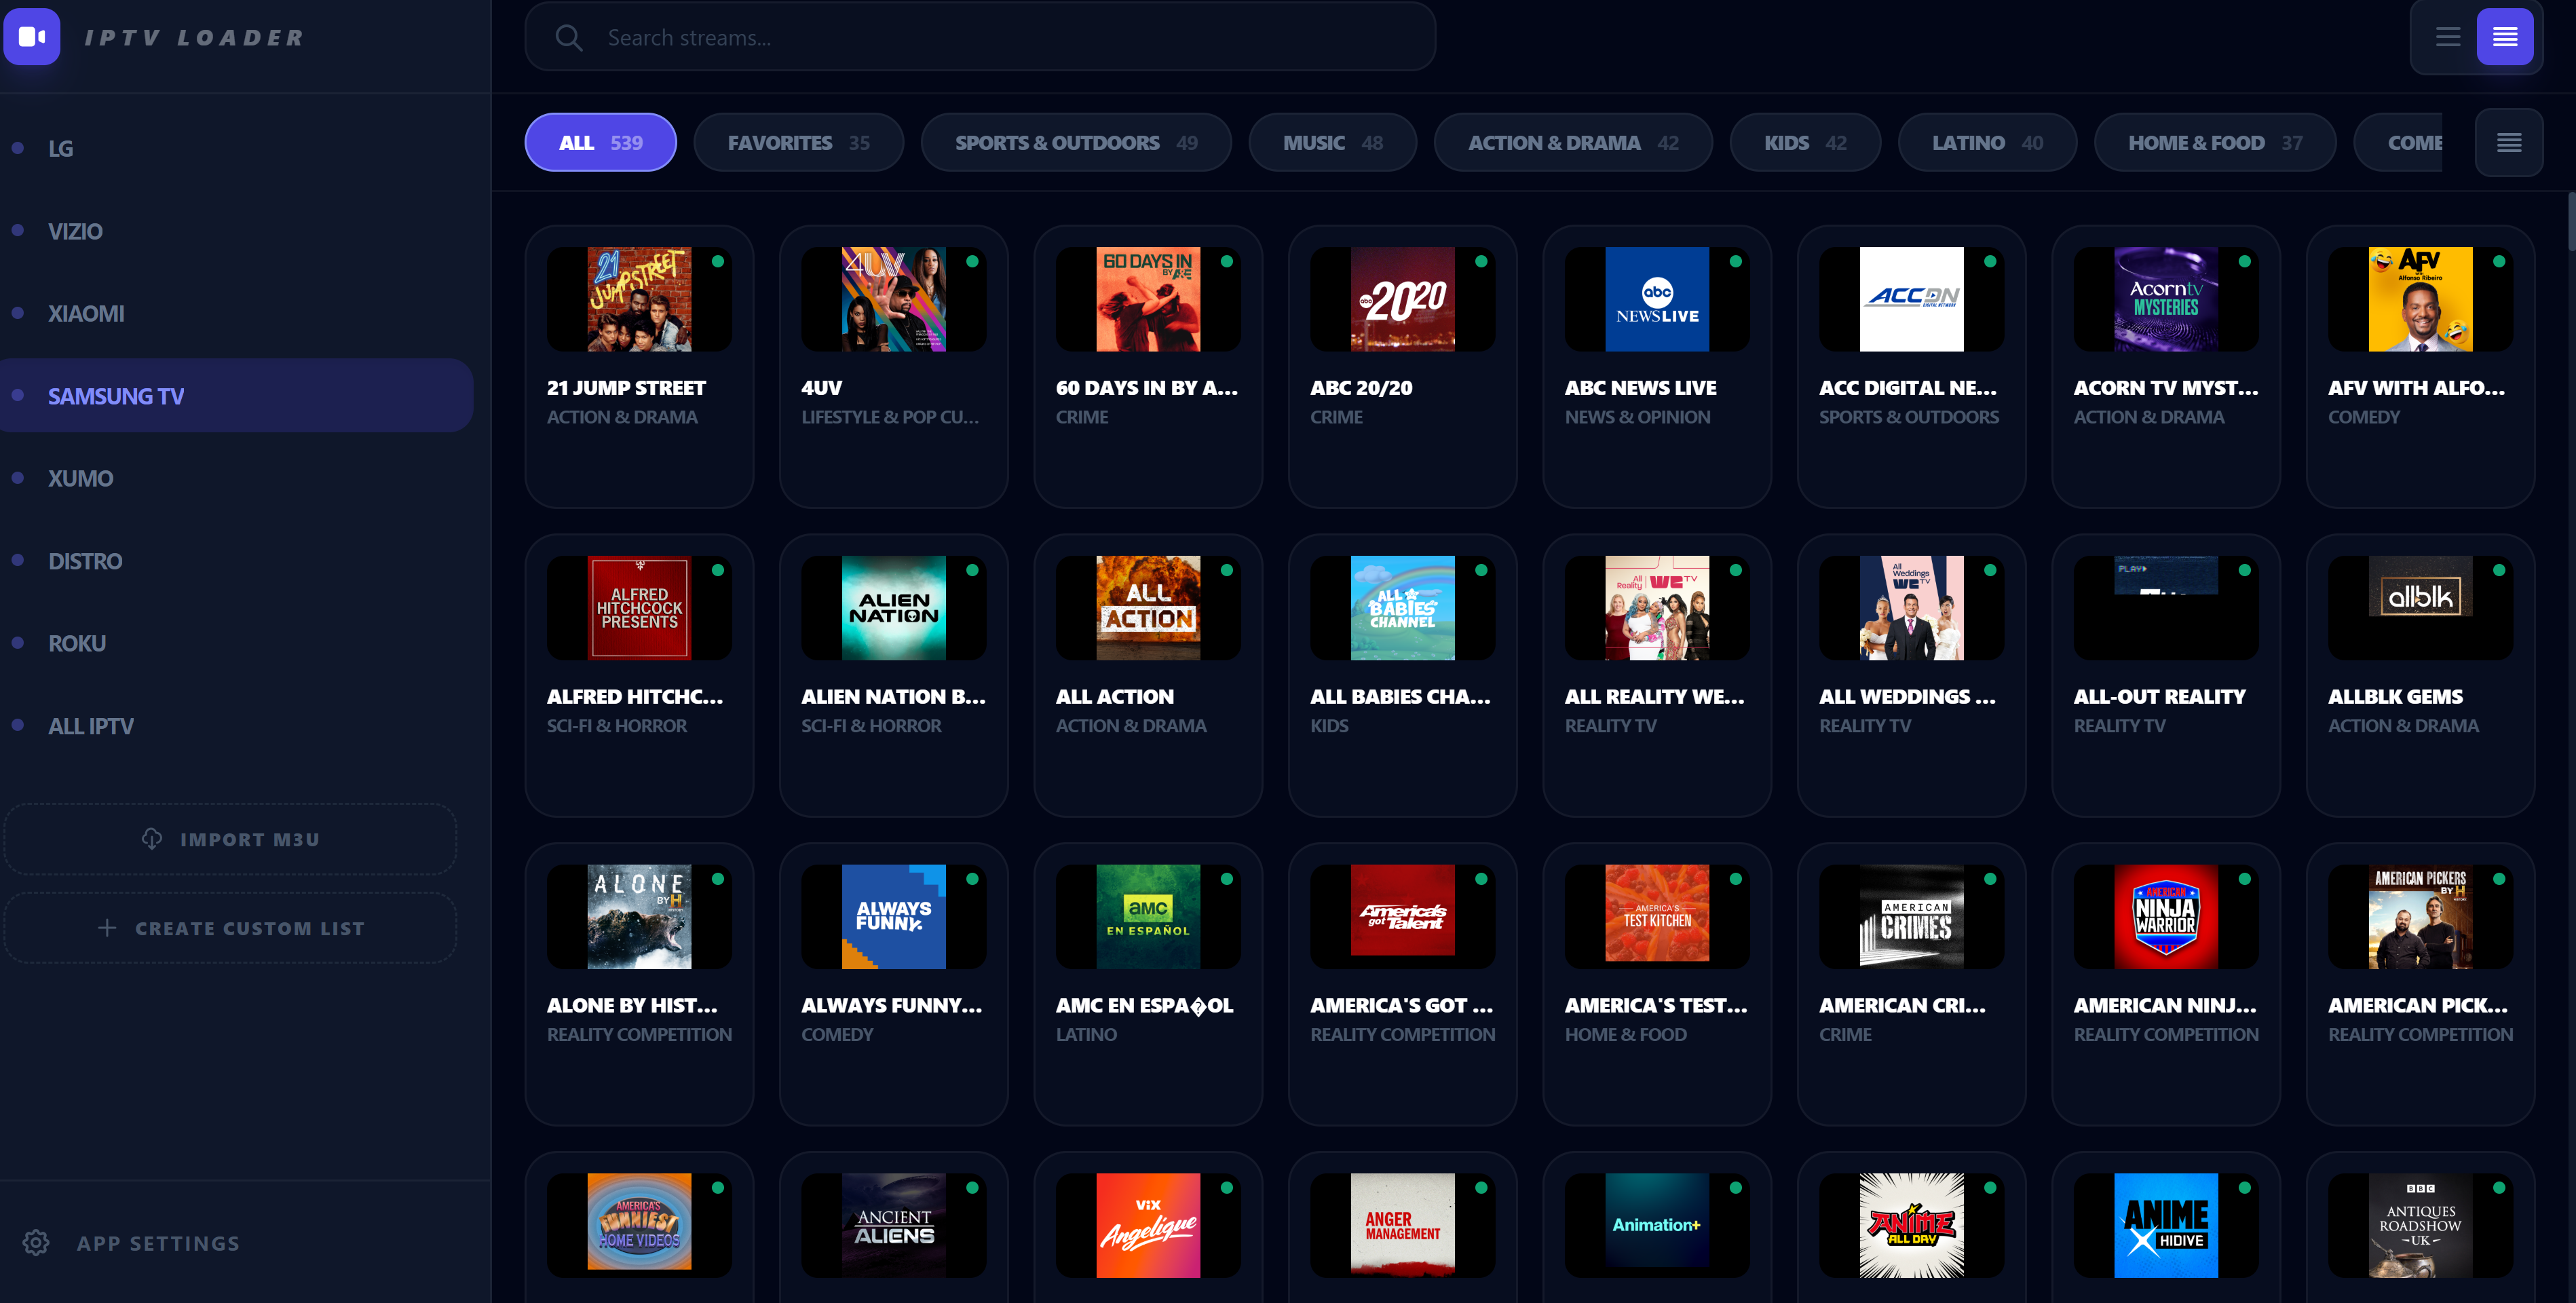
Task: Click the Create Custom List button
Action: click(x=231, y=928)
